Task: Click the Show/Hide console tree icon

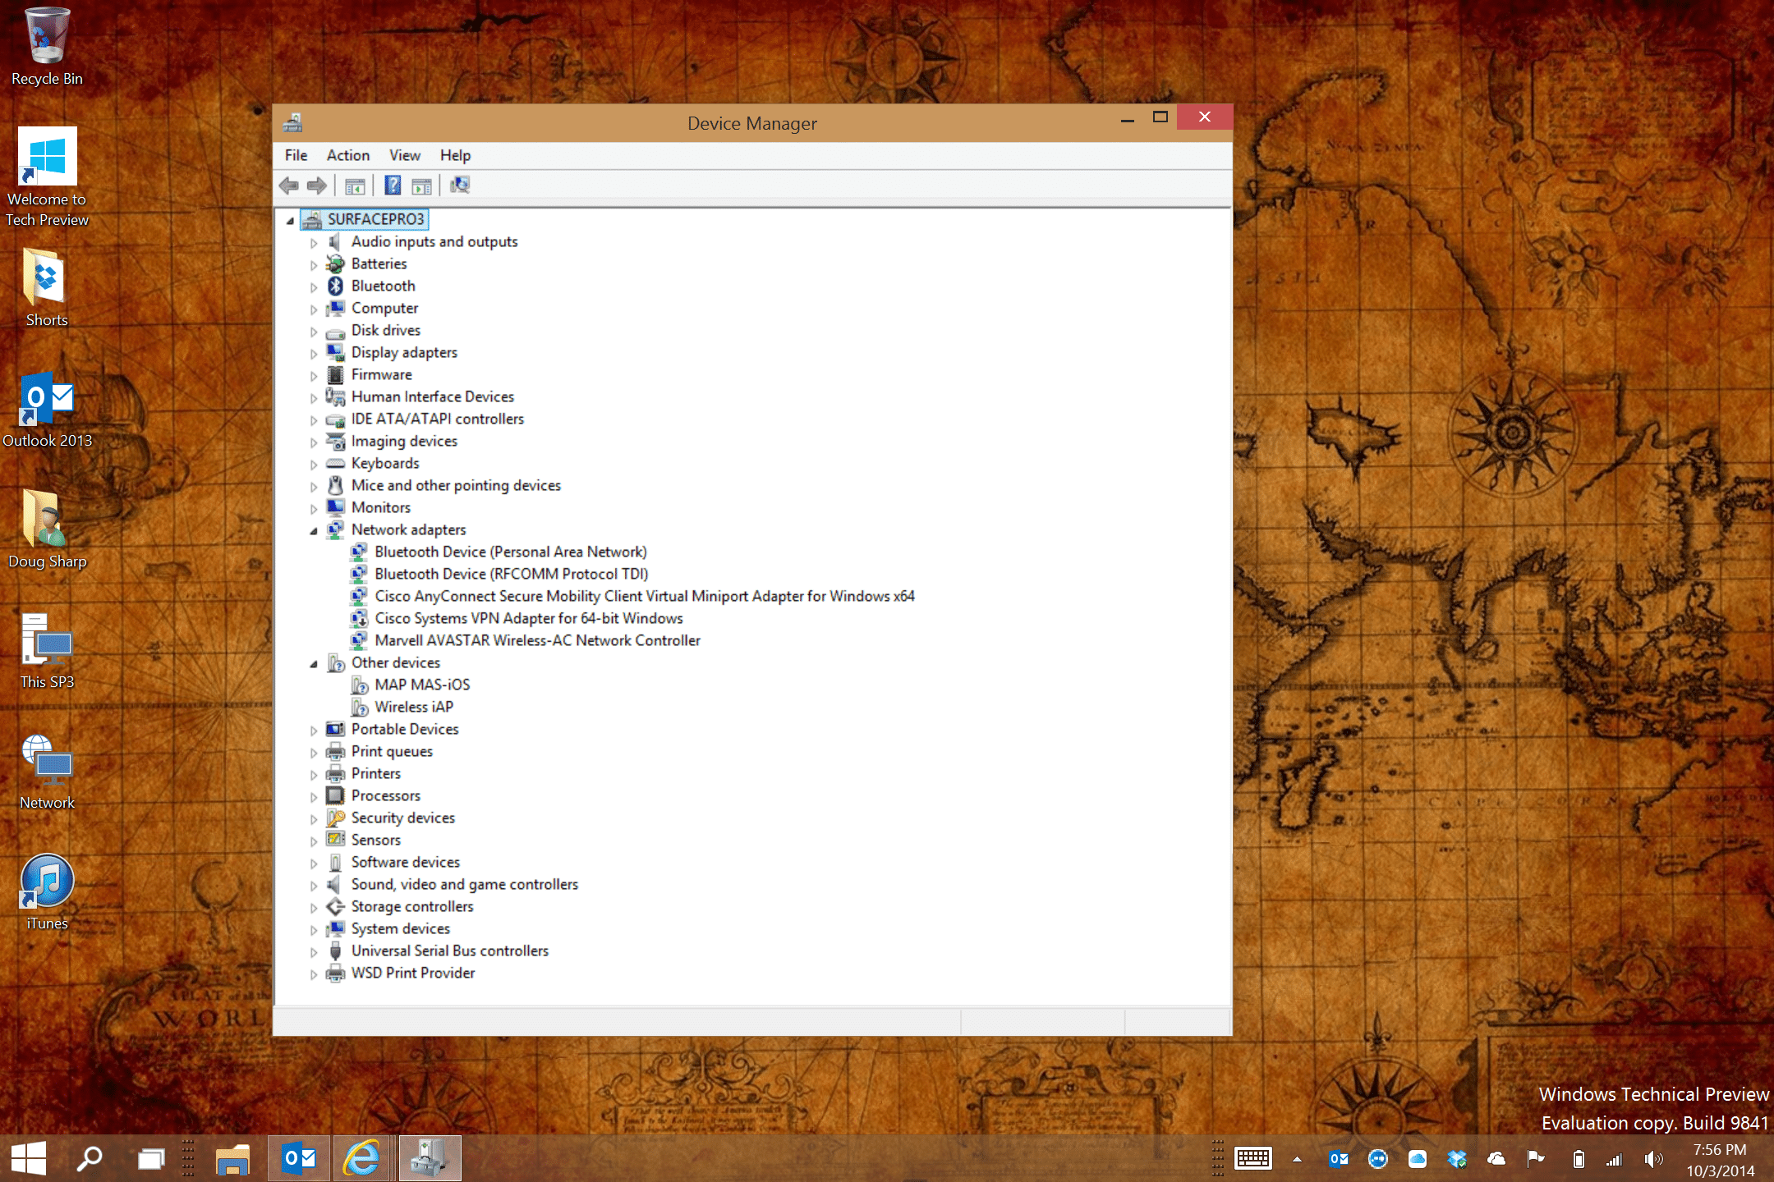Action: [x=355, y=186]
